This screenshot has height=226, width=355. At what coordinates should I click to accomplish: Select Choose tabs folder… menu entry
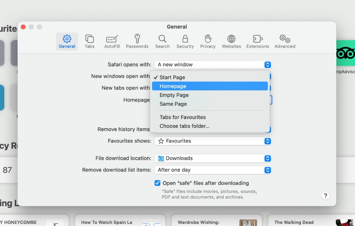pos(210,126)
